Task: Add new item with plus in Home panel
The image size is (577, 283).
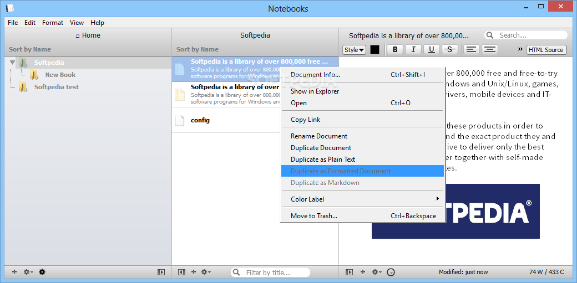Action: click(x=14, y=272)
